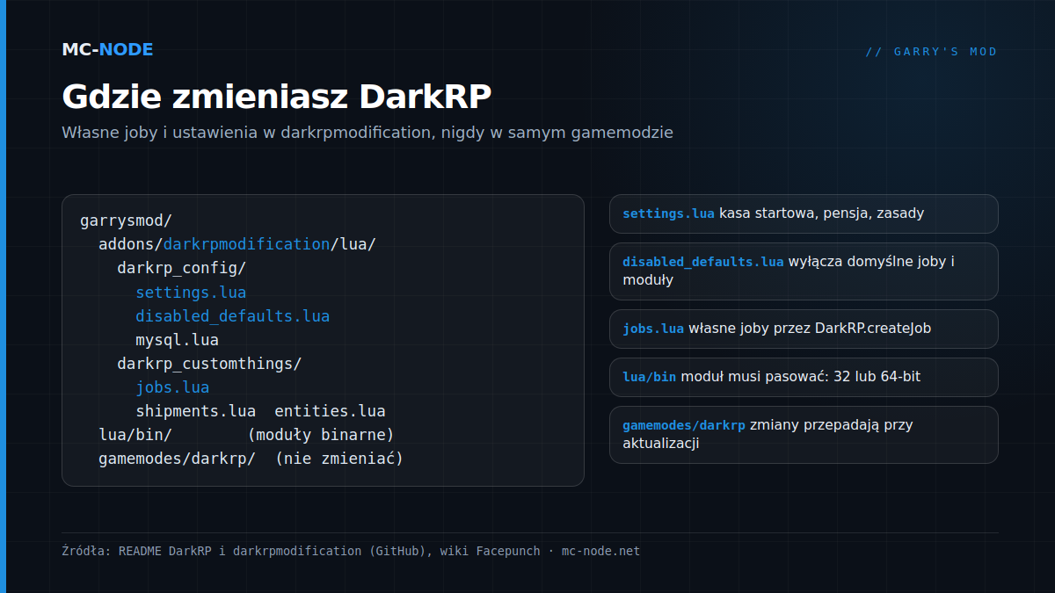Click 'settings.lua' in the file tree
This screenshot has width=1055, height=593.
[191, 292]
